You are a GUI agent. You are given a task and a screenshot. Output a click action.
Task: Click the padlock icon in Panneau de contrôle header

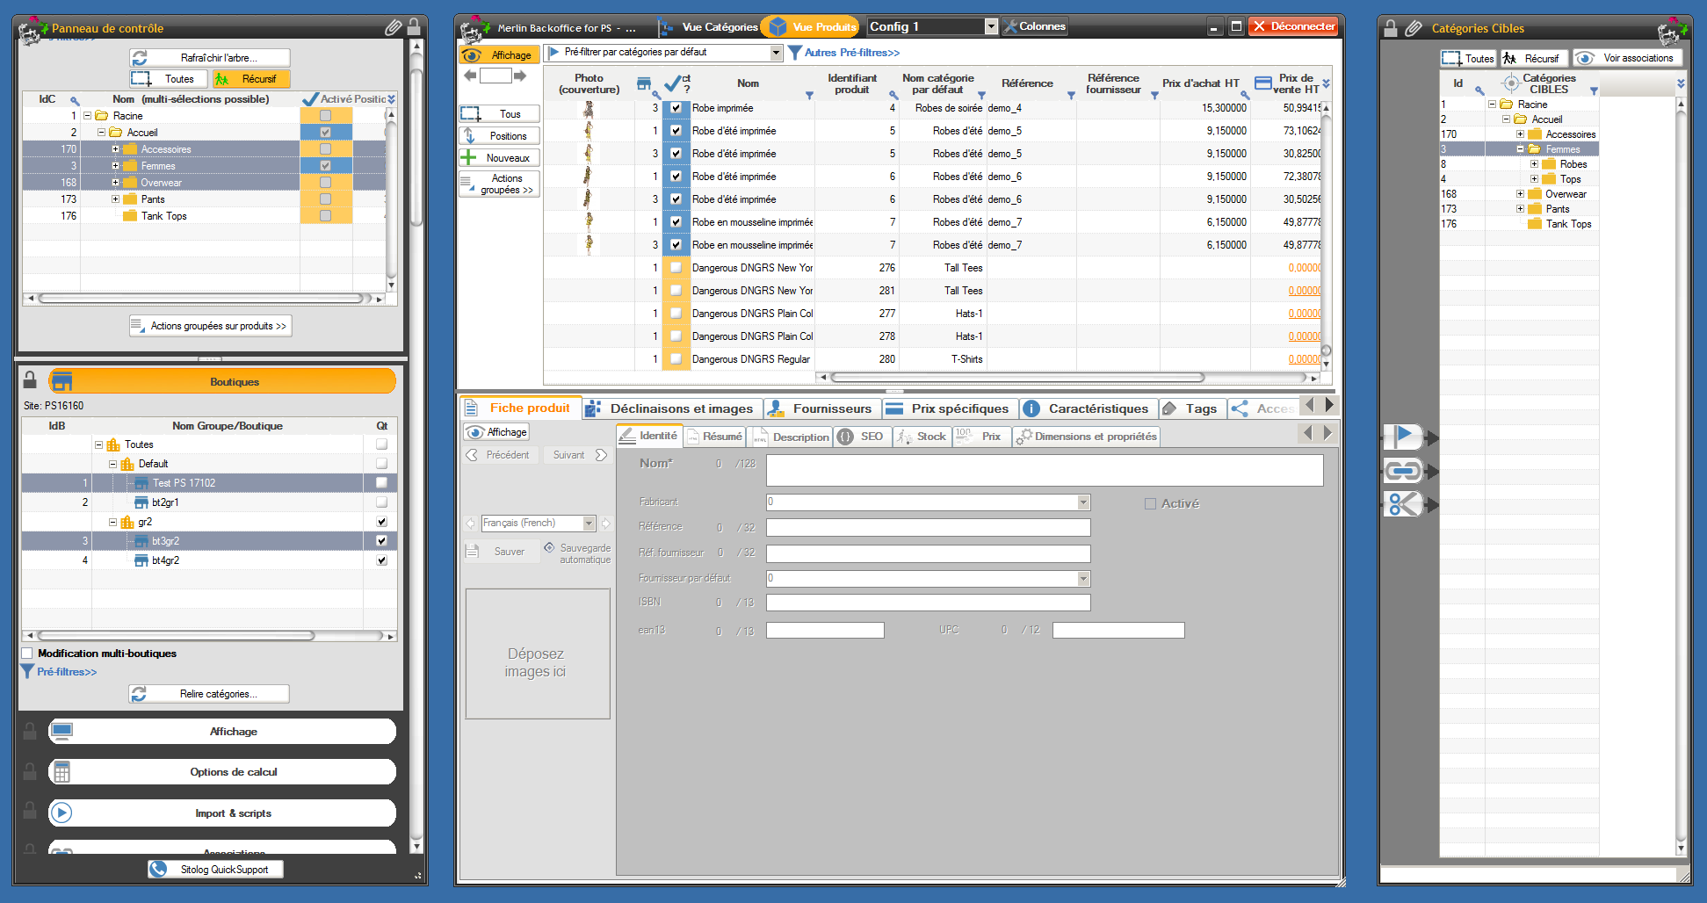point(414,26)
